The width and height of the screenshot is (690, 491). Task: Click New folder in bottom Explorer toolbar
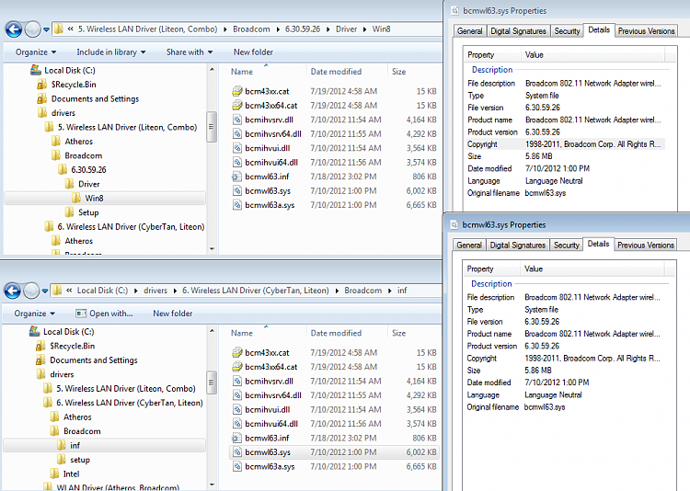point(173,314)
